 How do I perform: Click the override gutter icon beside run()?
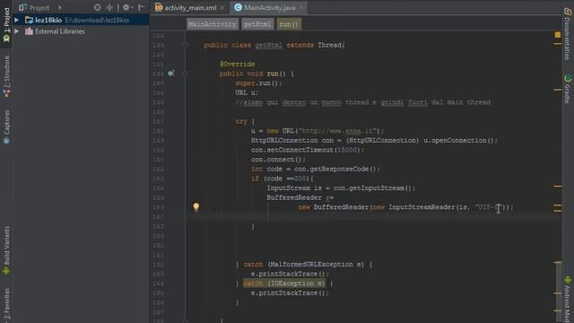170,74
